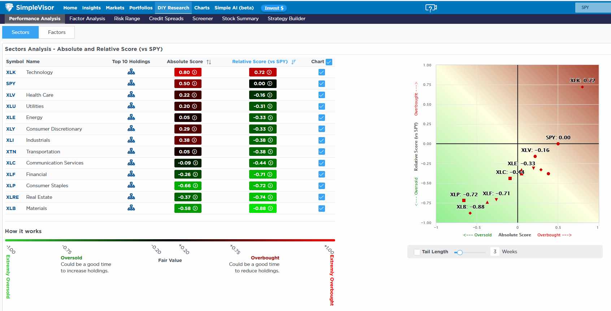Click holdings icon for Materials XLB

click(131, 208)
